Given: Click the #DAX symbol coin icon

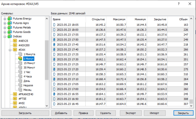Looking at the screenshot, I should click(x=15, y=50).
